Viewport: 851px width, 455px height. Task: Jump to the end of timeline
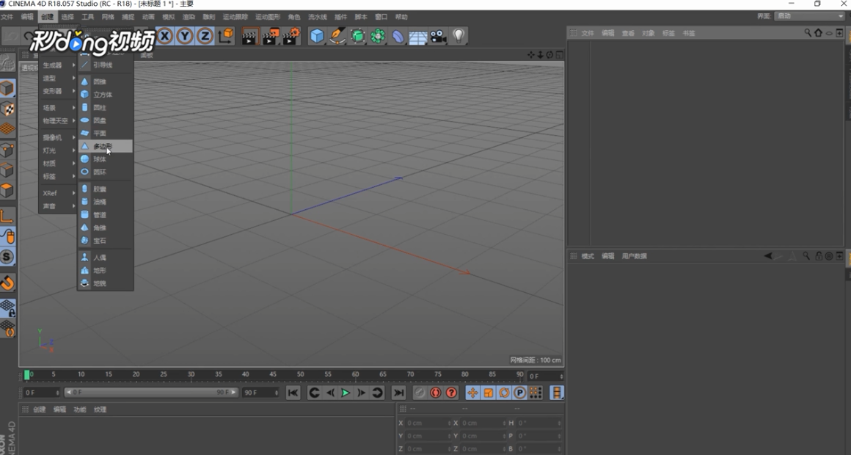(x=398, y=393)
